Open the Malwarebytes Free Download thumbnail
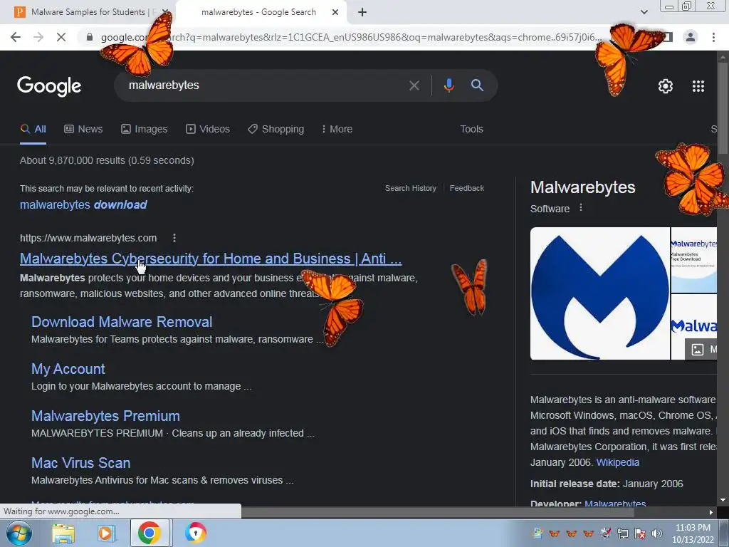Screen dimensions: 729x547 point(693,260)
